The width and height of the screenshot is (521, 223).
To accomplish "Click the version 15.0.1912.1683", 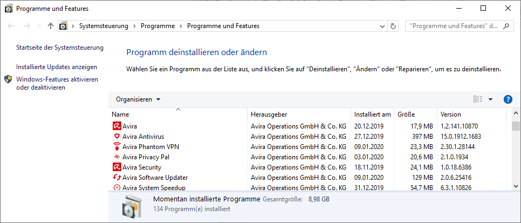I will (461, 137).
